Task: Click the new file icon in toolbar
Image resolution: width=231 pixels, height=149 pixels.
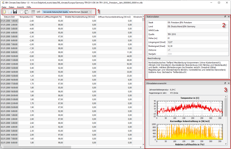Action: point(5,12)
